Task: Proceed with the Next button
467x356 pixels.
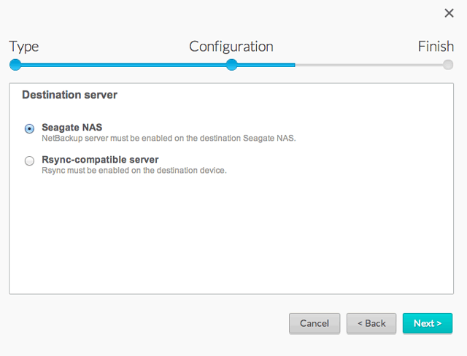Action: coord(427,323)
